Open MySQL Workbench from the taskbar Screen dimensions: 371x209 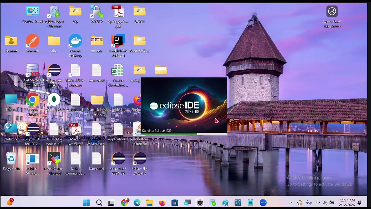(238, 203)
